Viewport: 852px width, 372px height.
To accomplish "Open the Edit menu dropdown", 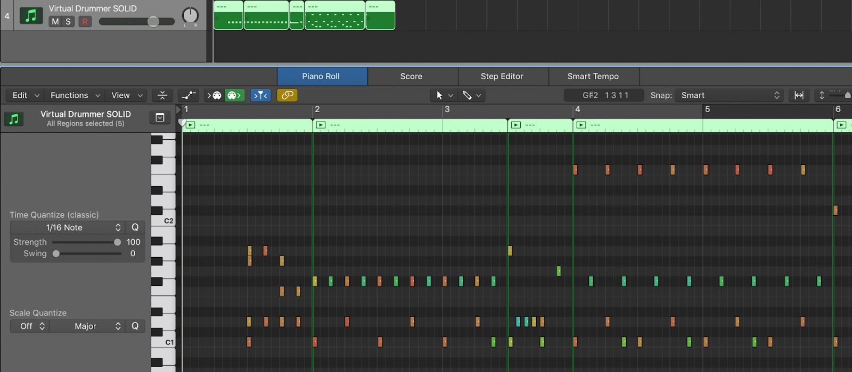I will click(26, 95).
